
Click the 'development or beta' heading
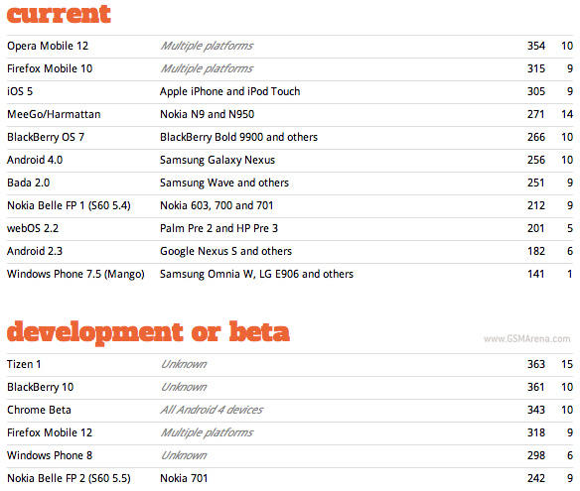coord(148,332)
